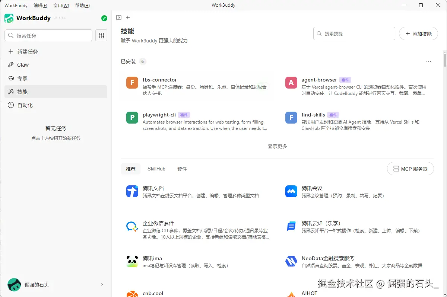Toggle the sidebar collapse icon
Viewport: 447px width, 297px height.
coord(119,17)
